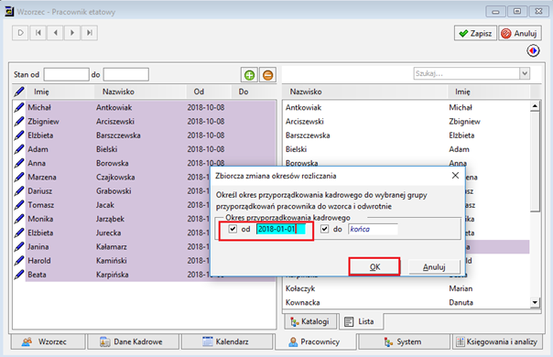553x357 pixels.
Task: Go to the next record arrow
Action: [72, 33]
